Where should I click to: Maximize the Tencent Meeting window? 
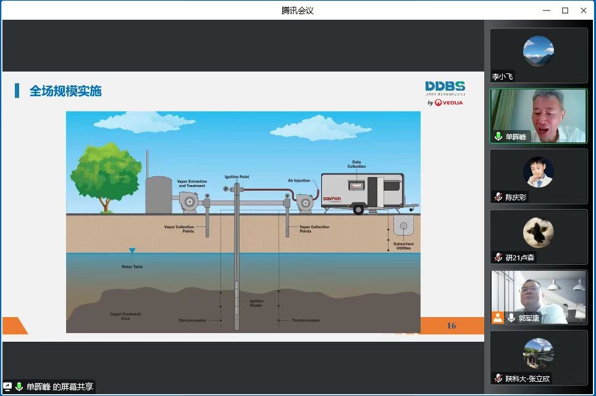(565, 10)
